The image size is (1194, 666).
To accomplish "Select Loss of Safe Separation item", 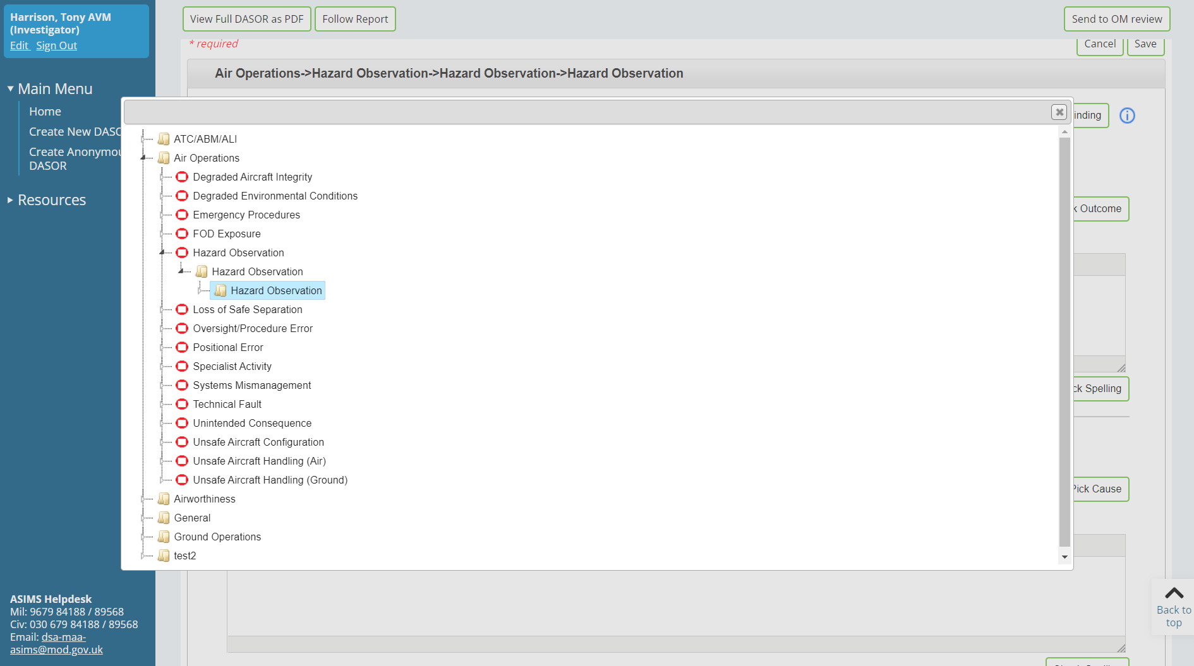I will (247, 309).
